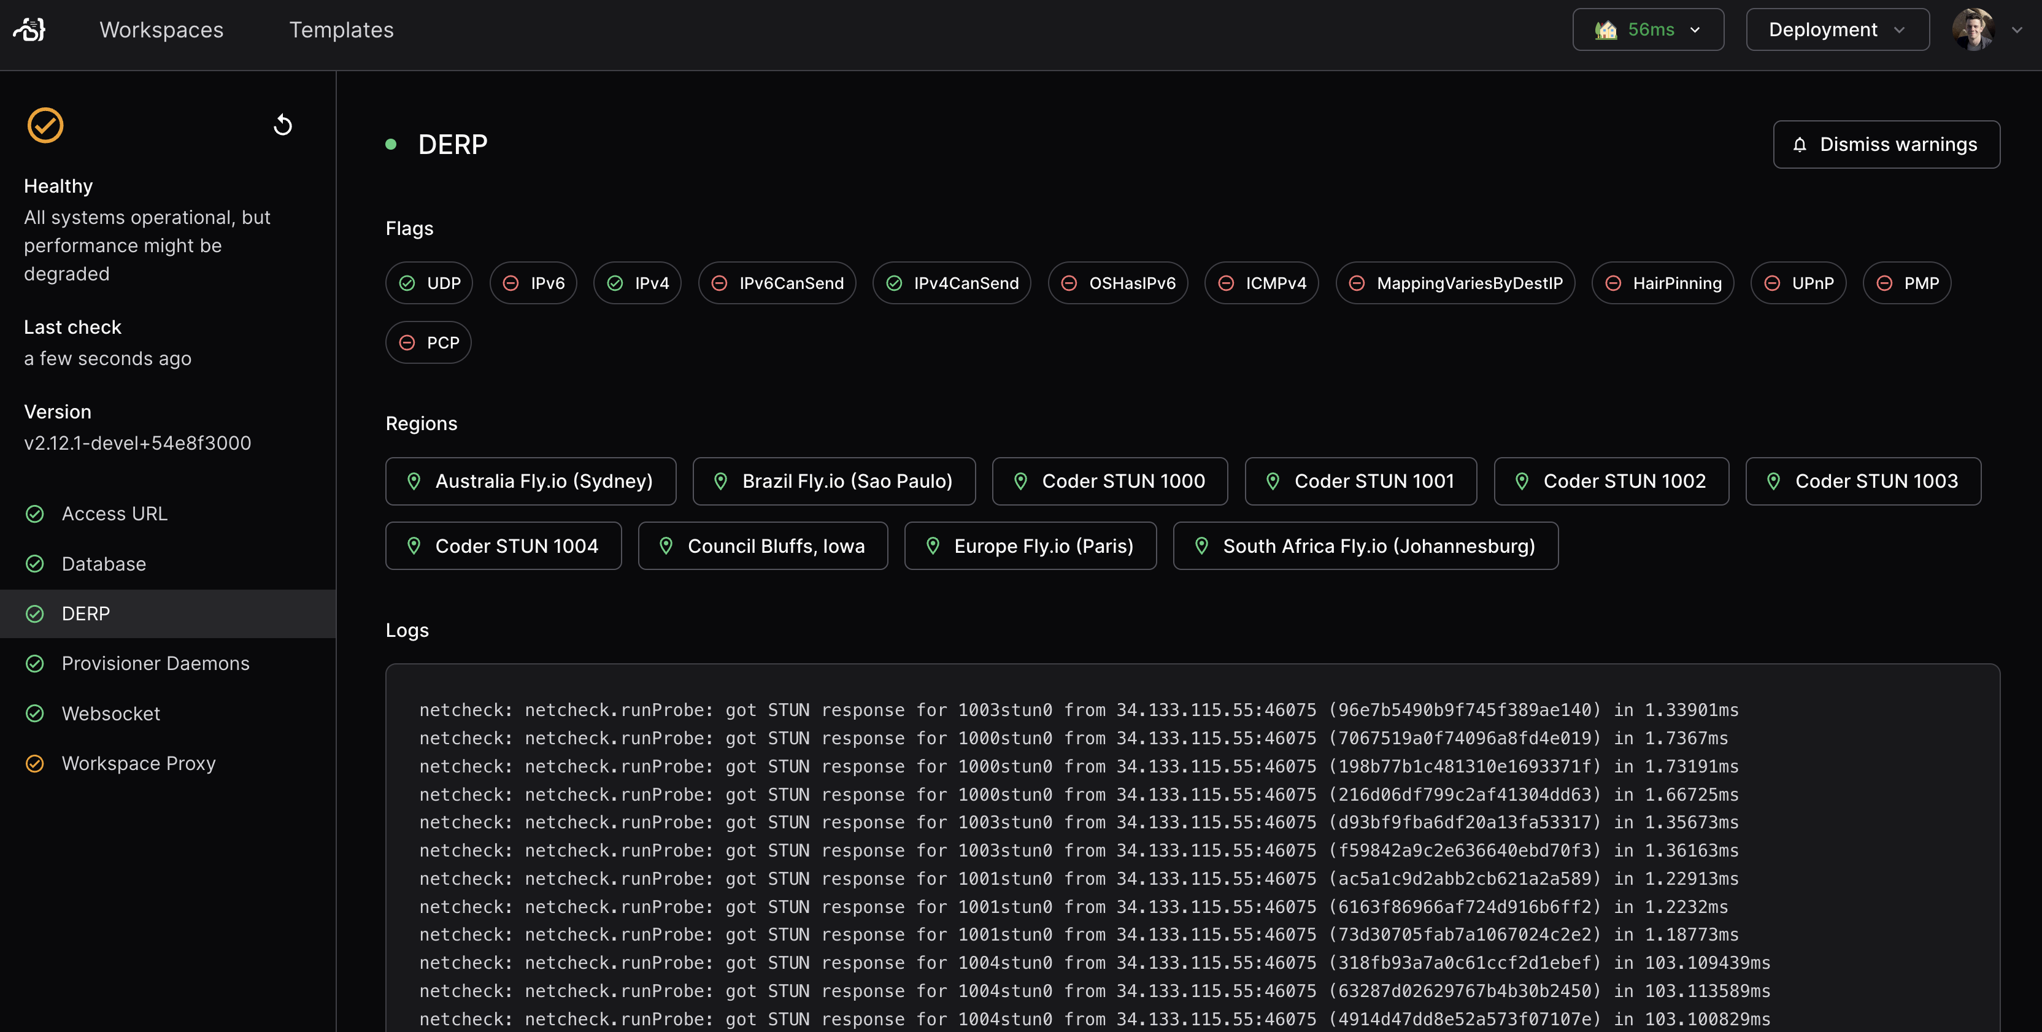The height and width of the screenshot is (1032, 2042).
Task: Click the orange Healthy status check icon
Action: pyautogui.click(x=45, y=125)
